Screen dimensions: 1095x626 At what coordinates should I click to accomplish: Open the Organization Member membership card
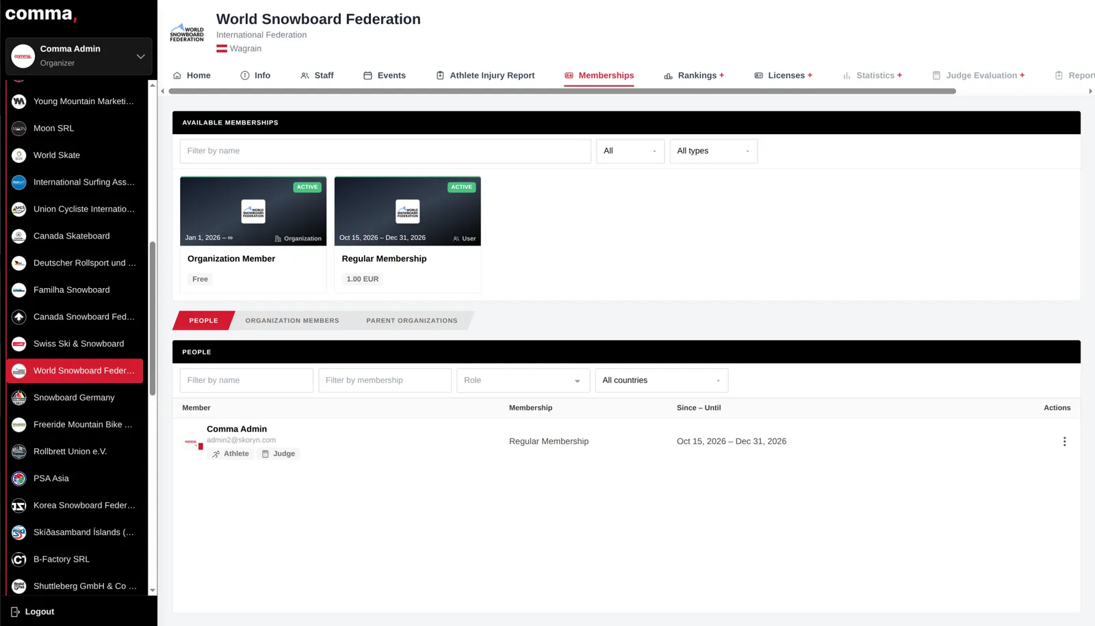(x=253, y=235)
